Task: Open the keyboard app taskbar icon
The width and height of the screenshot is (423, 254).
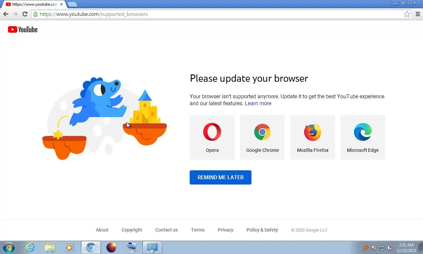Action: (x=132, y=247)
